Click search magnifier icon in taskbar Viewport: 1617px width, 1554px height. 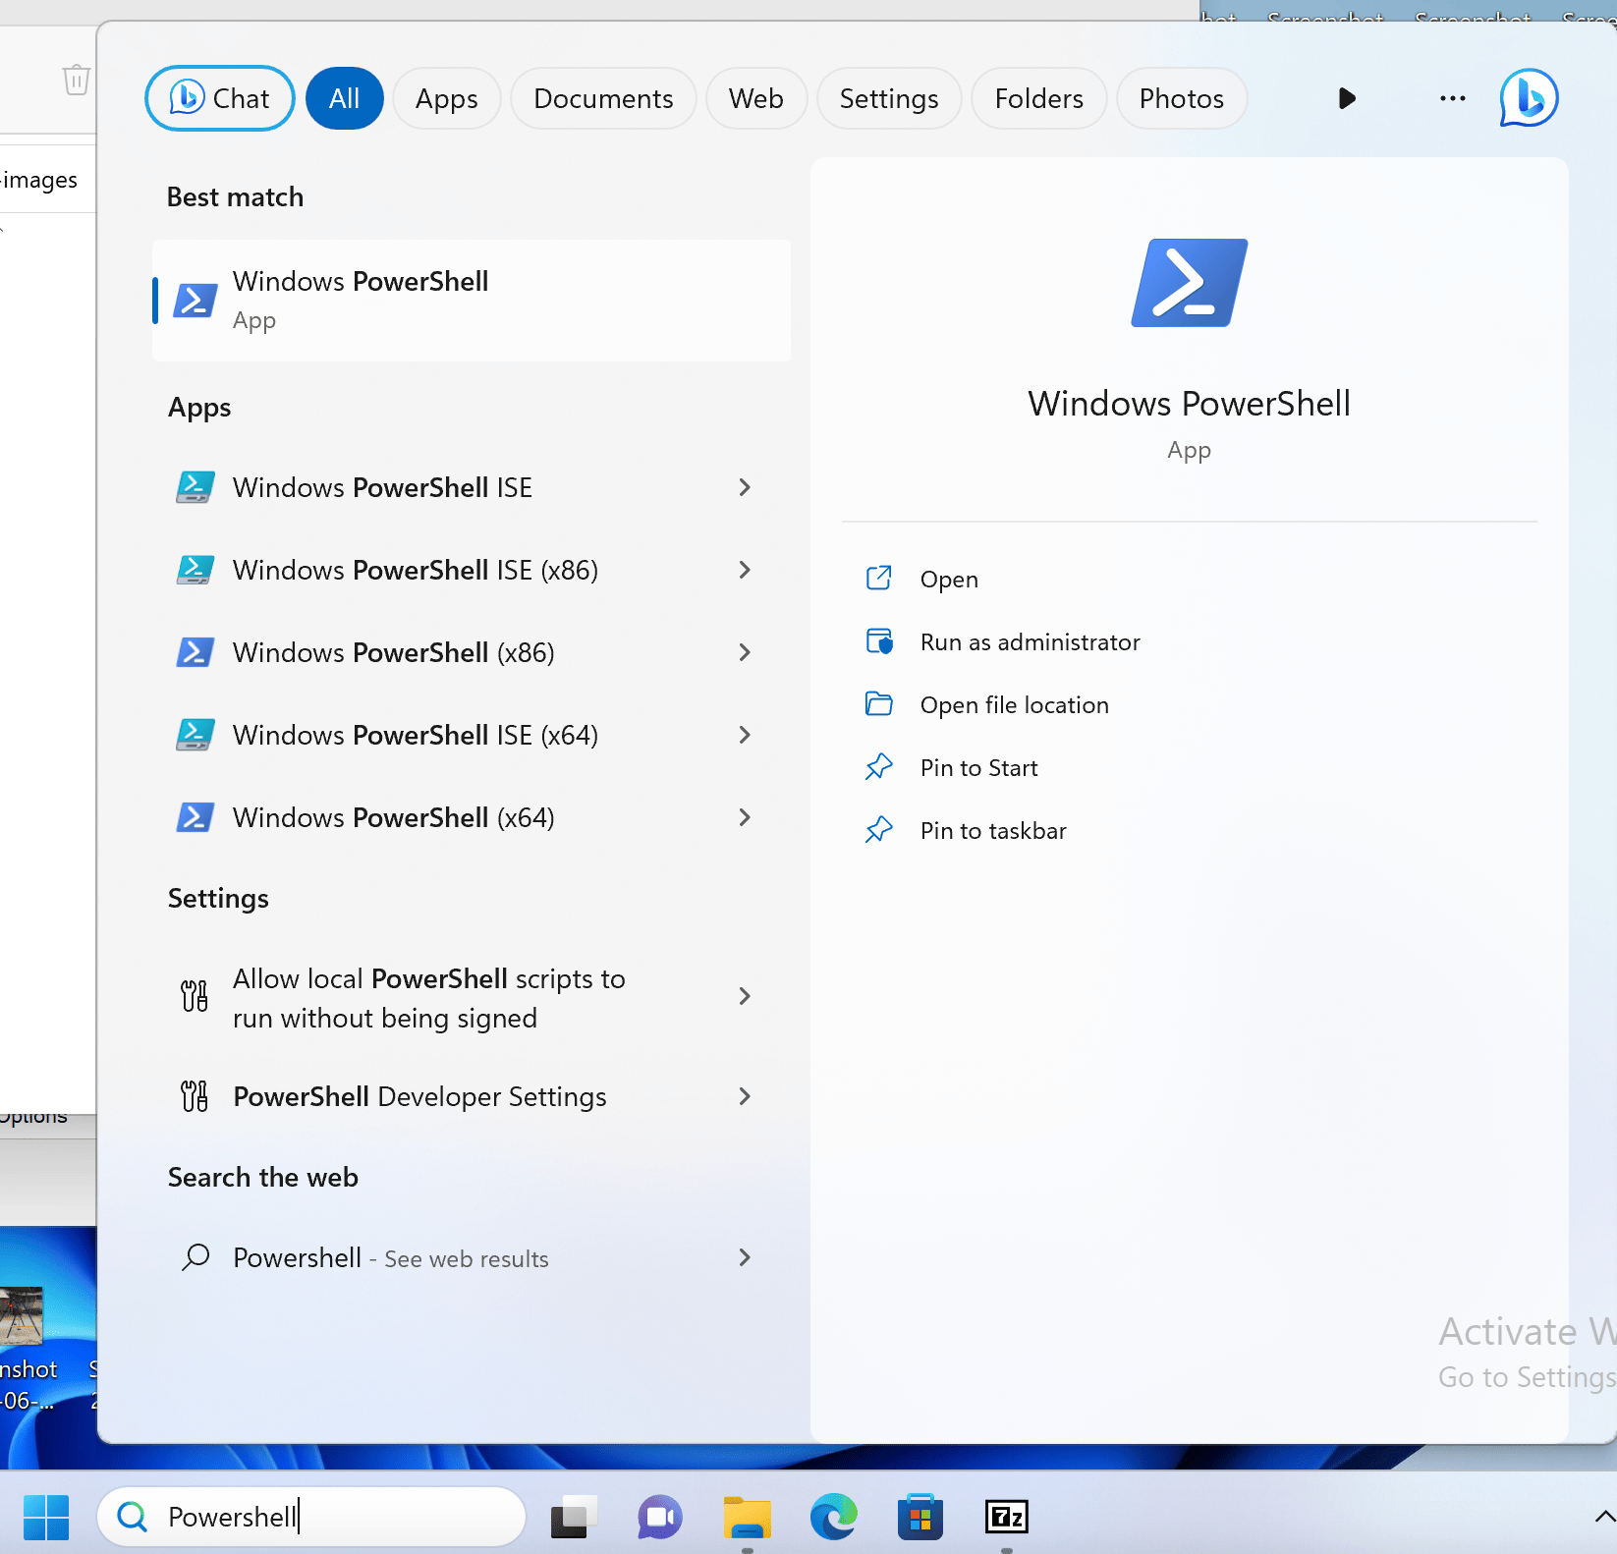132,1518
